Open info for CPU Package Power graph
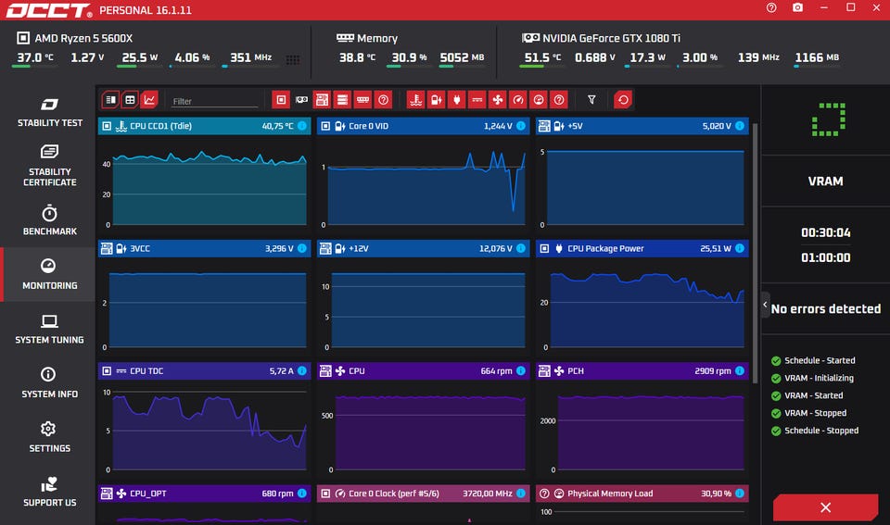 (740, 248)
